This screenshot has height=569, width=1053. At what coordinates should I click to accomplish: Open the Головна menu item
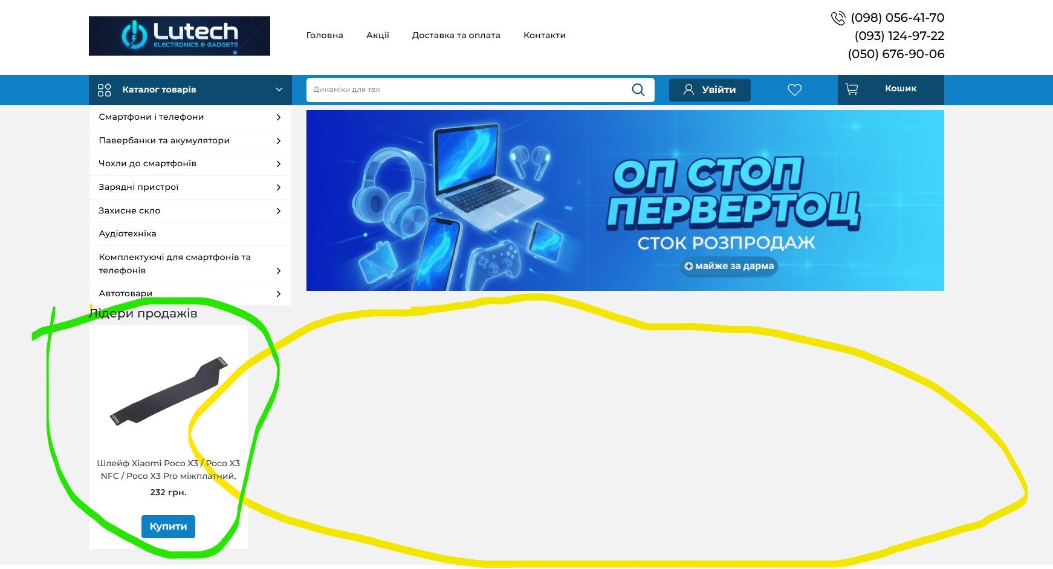click(x=325, y=35)
